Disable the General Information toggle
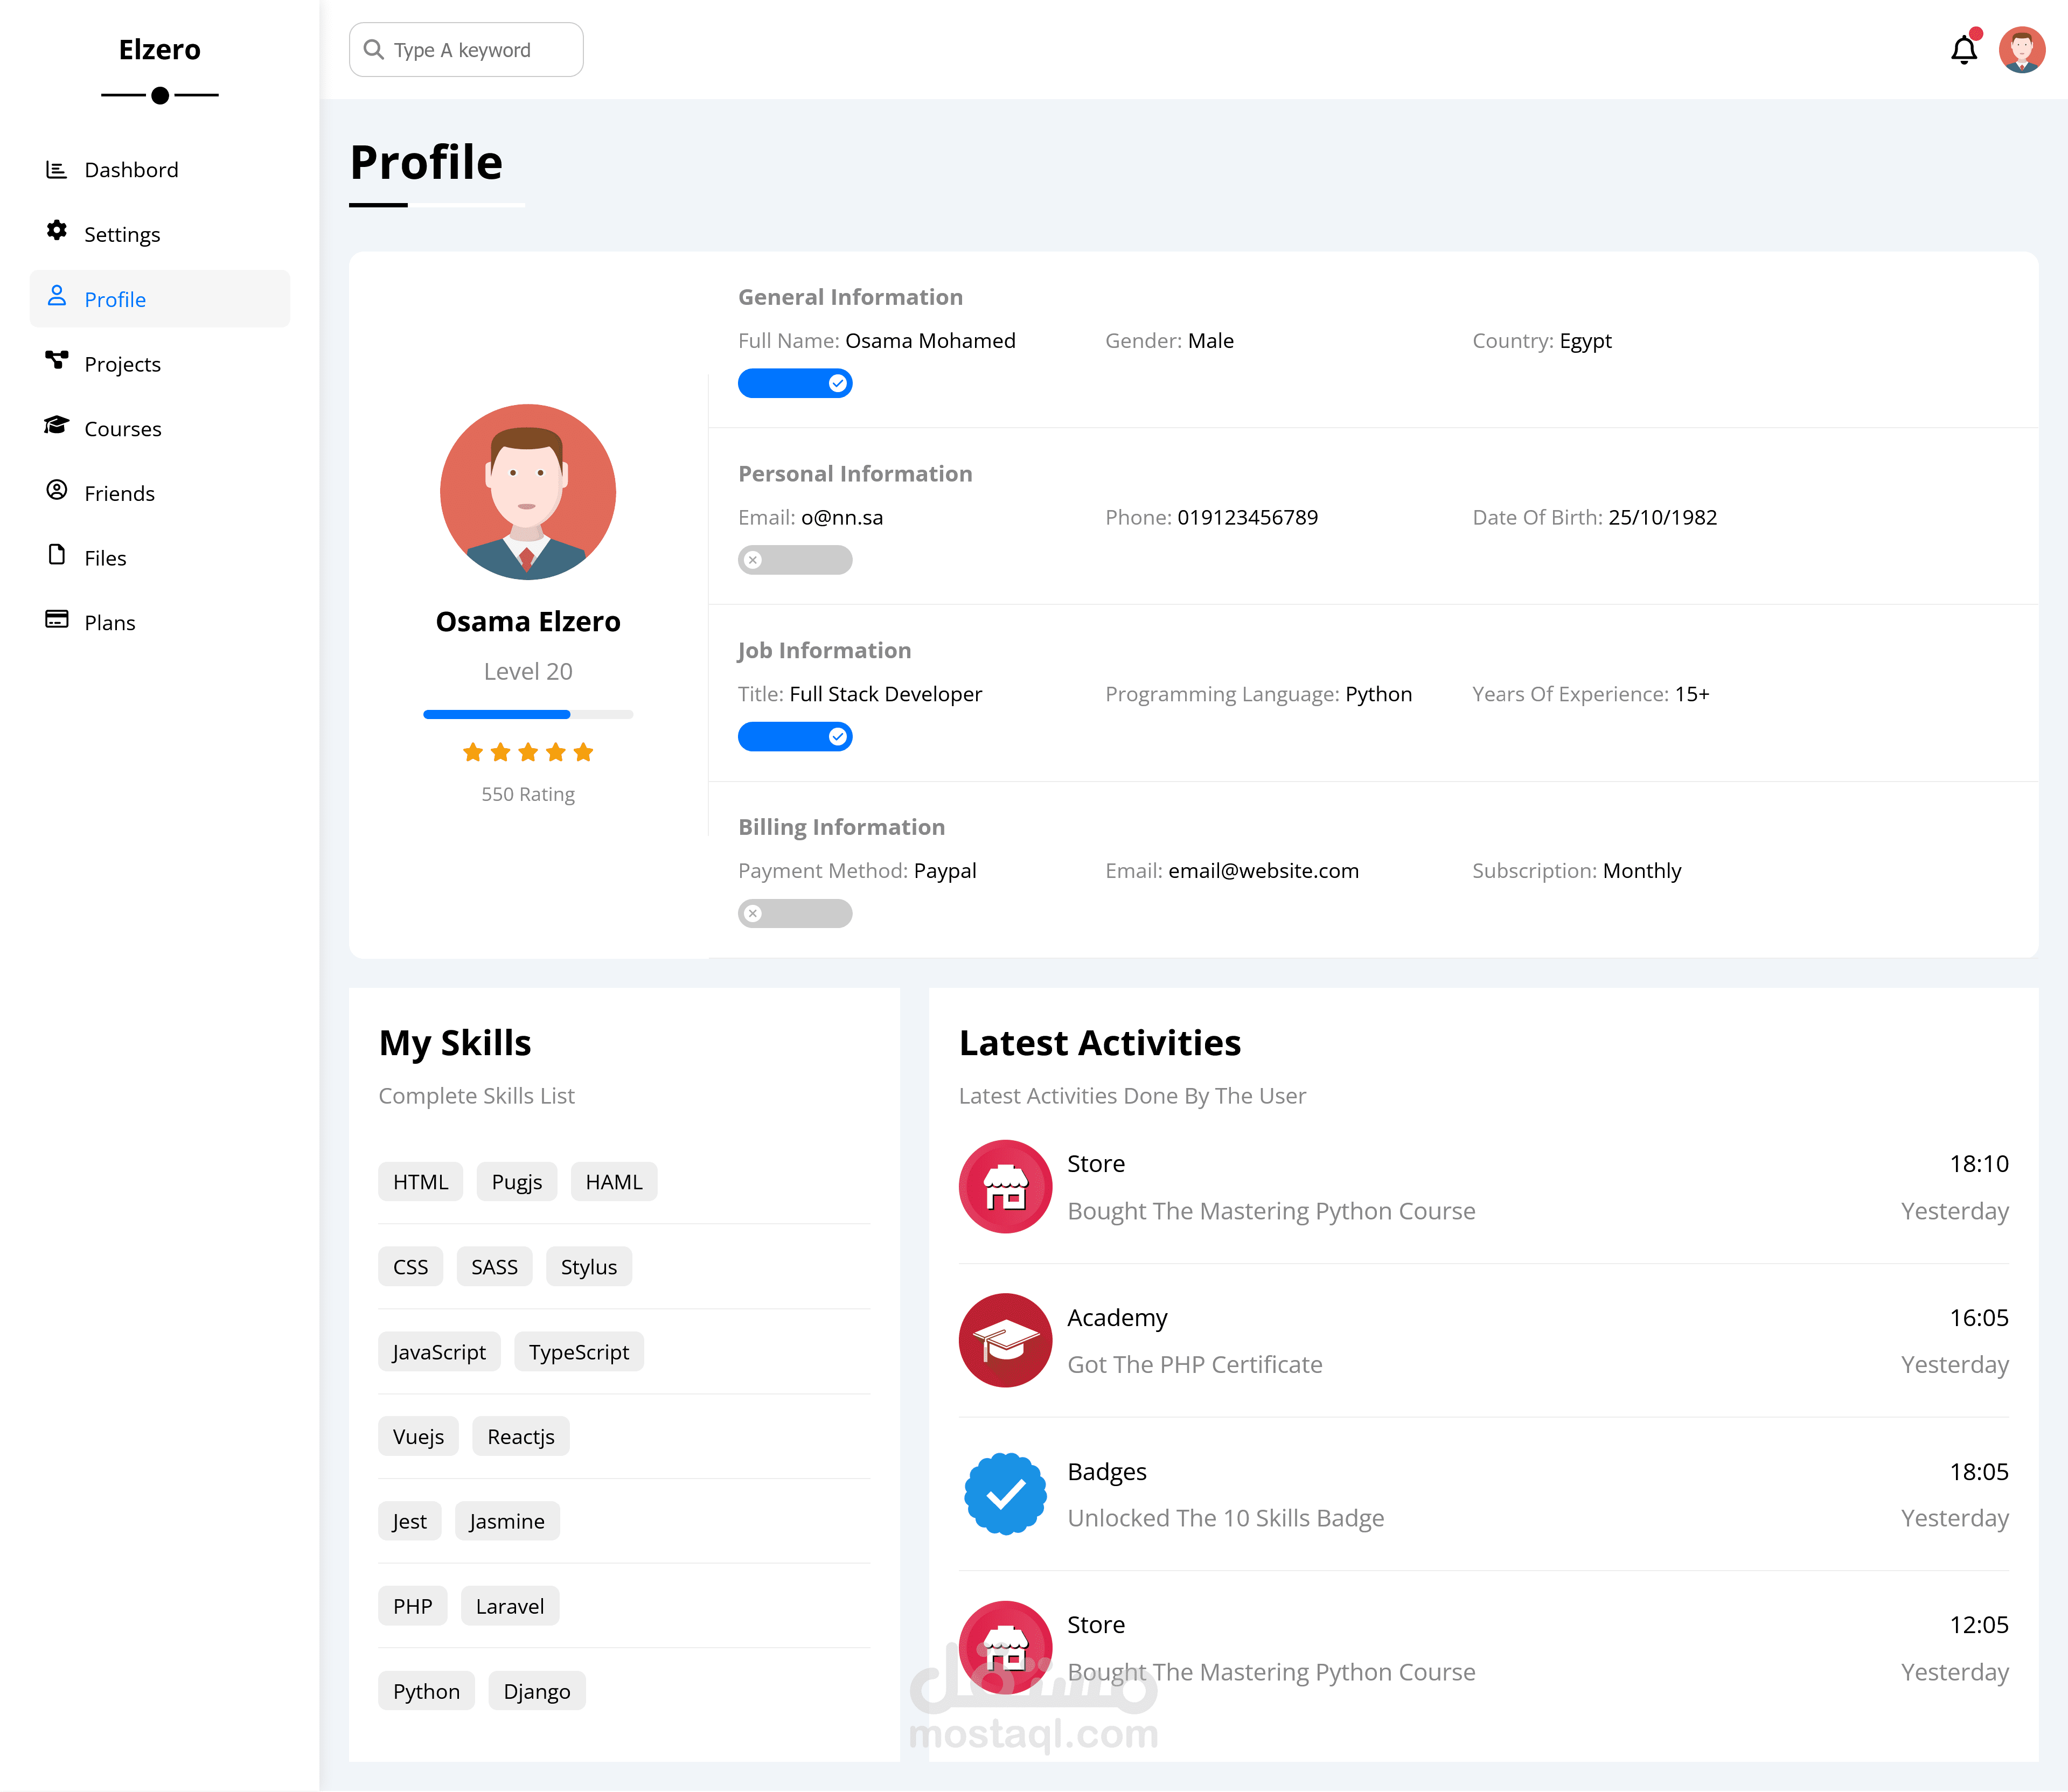2068x1792 pixels. tap(795, 384)
